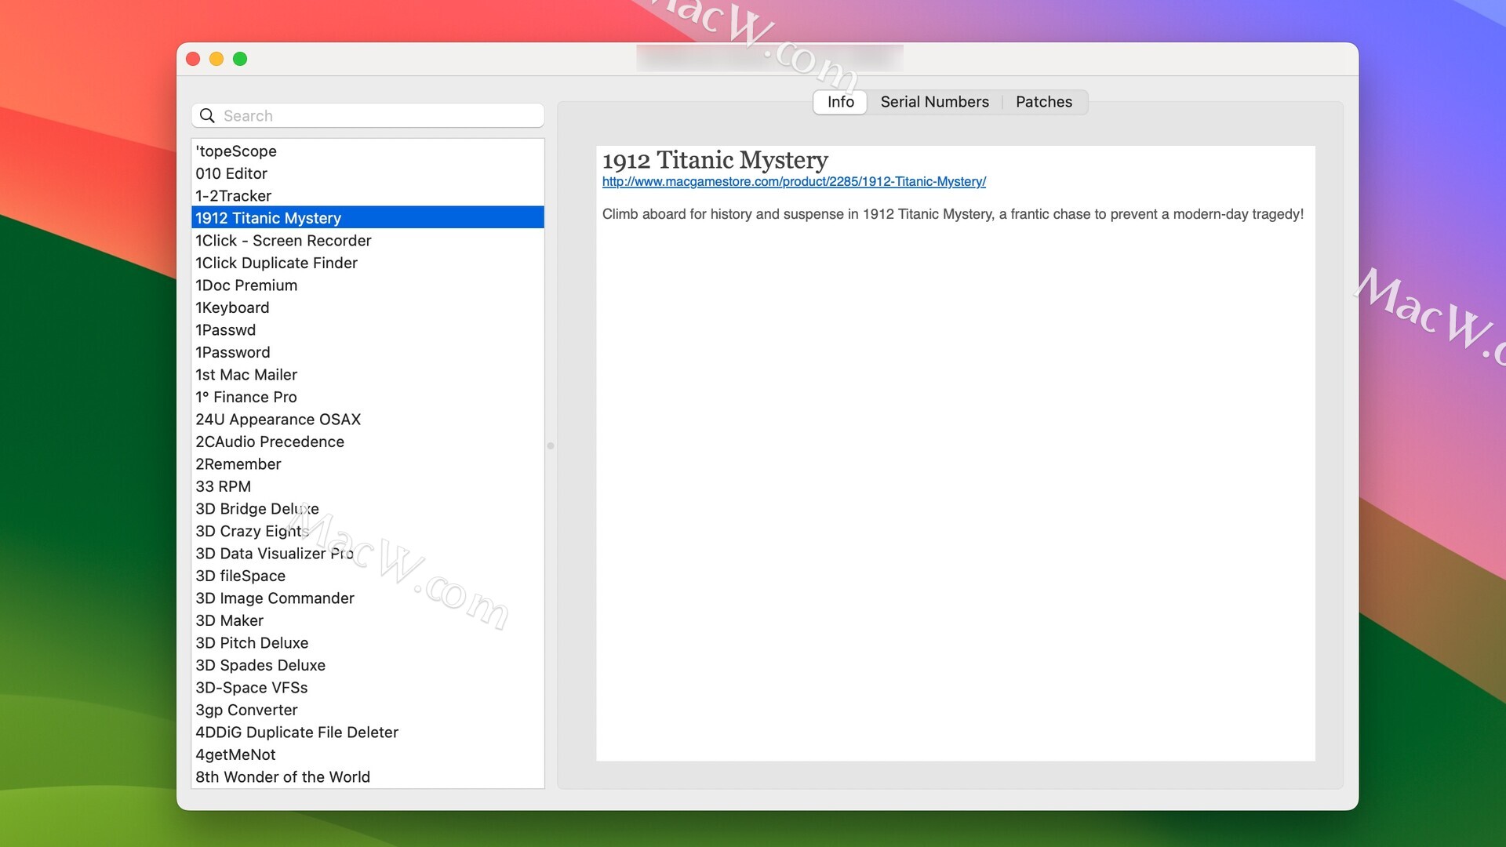Viewport: 1506px width, 847px height.
Task: Choose 1Doc Premium from the list
Action: 368,285
